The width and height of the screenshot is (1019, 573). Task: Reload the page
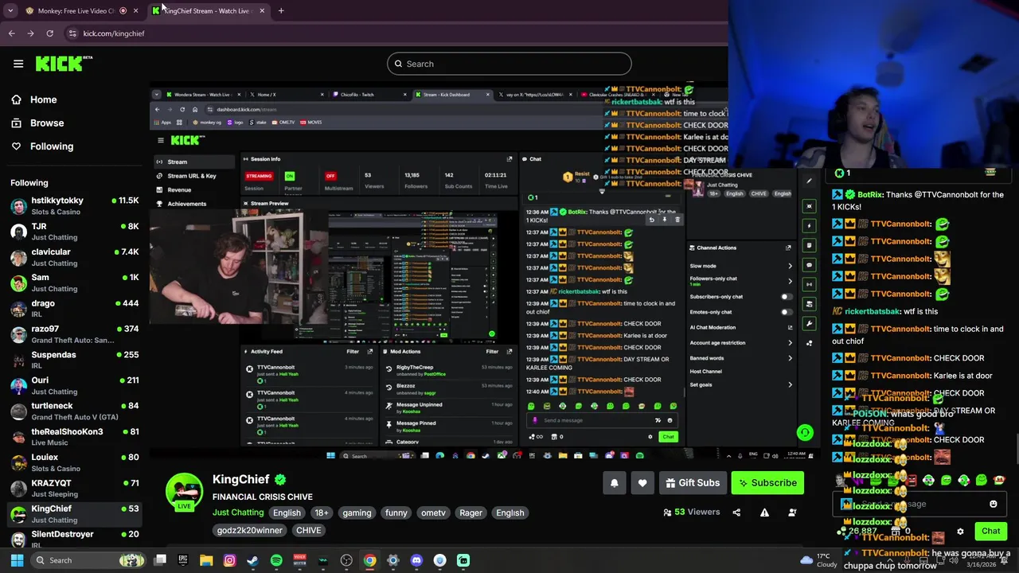click(x=49, y=33)
